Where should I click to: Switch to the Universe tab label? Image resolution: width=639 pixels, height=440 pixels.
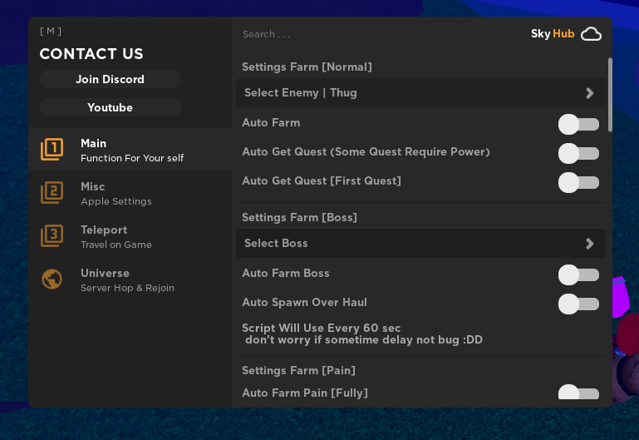coord(105,274)
